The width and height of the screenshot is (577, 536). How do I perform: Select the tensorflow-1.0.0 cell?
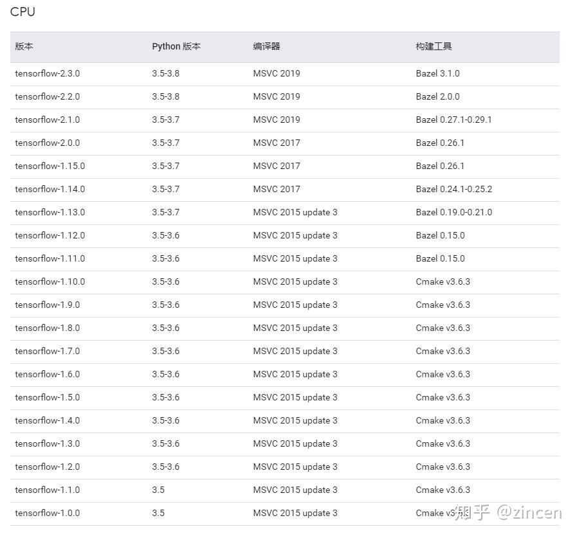tap(48, 514)
